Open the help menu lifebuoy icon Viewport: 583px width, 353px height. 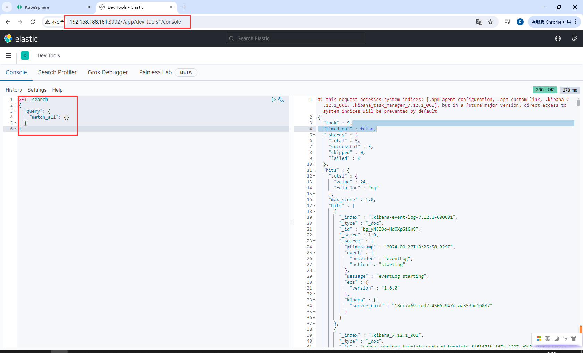558,38
